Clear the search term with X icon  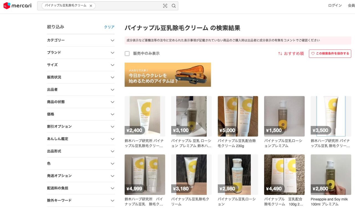pos(91,6)
